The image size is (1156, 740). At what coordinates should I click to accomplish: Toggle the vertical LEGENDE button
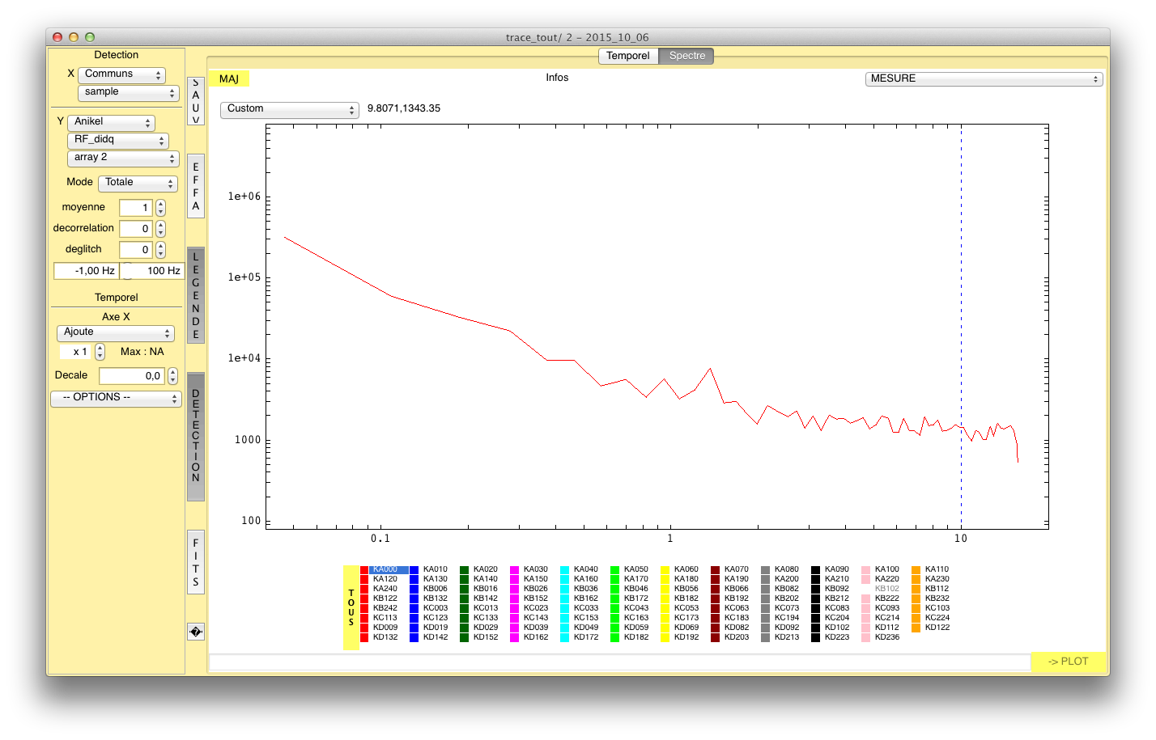click(196, 295)
